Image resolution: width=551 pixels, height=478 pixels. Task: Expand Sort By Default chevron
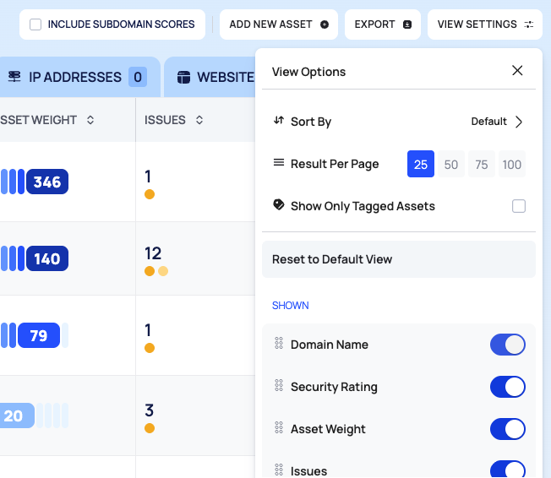coord(519,122)
